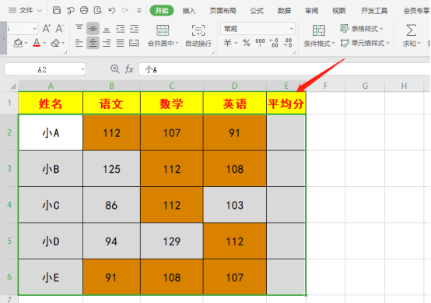The height and width of the screenshot is (303, 431).
Task: Apply percent style icon
Action: (247, 43)
